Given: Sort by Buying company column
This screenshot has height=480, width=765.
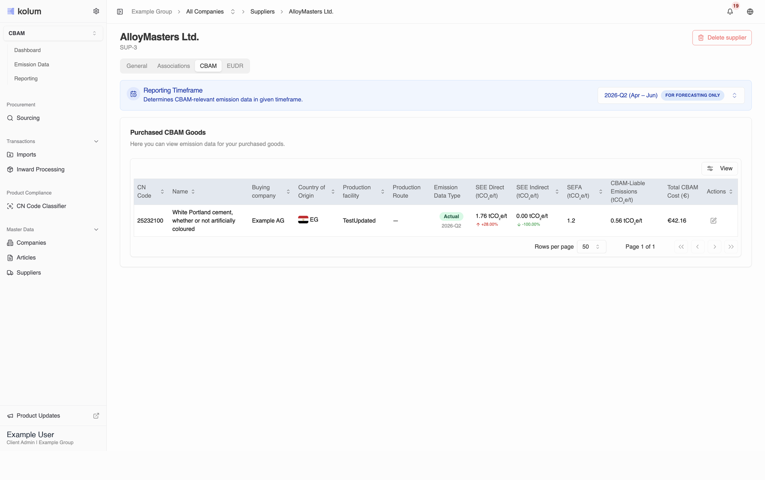Looking at the screenshot, I should [288, 191].
